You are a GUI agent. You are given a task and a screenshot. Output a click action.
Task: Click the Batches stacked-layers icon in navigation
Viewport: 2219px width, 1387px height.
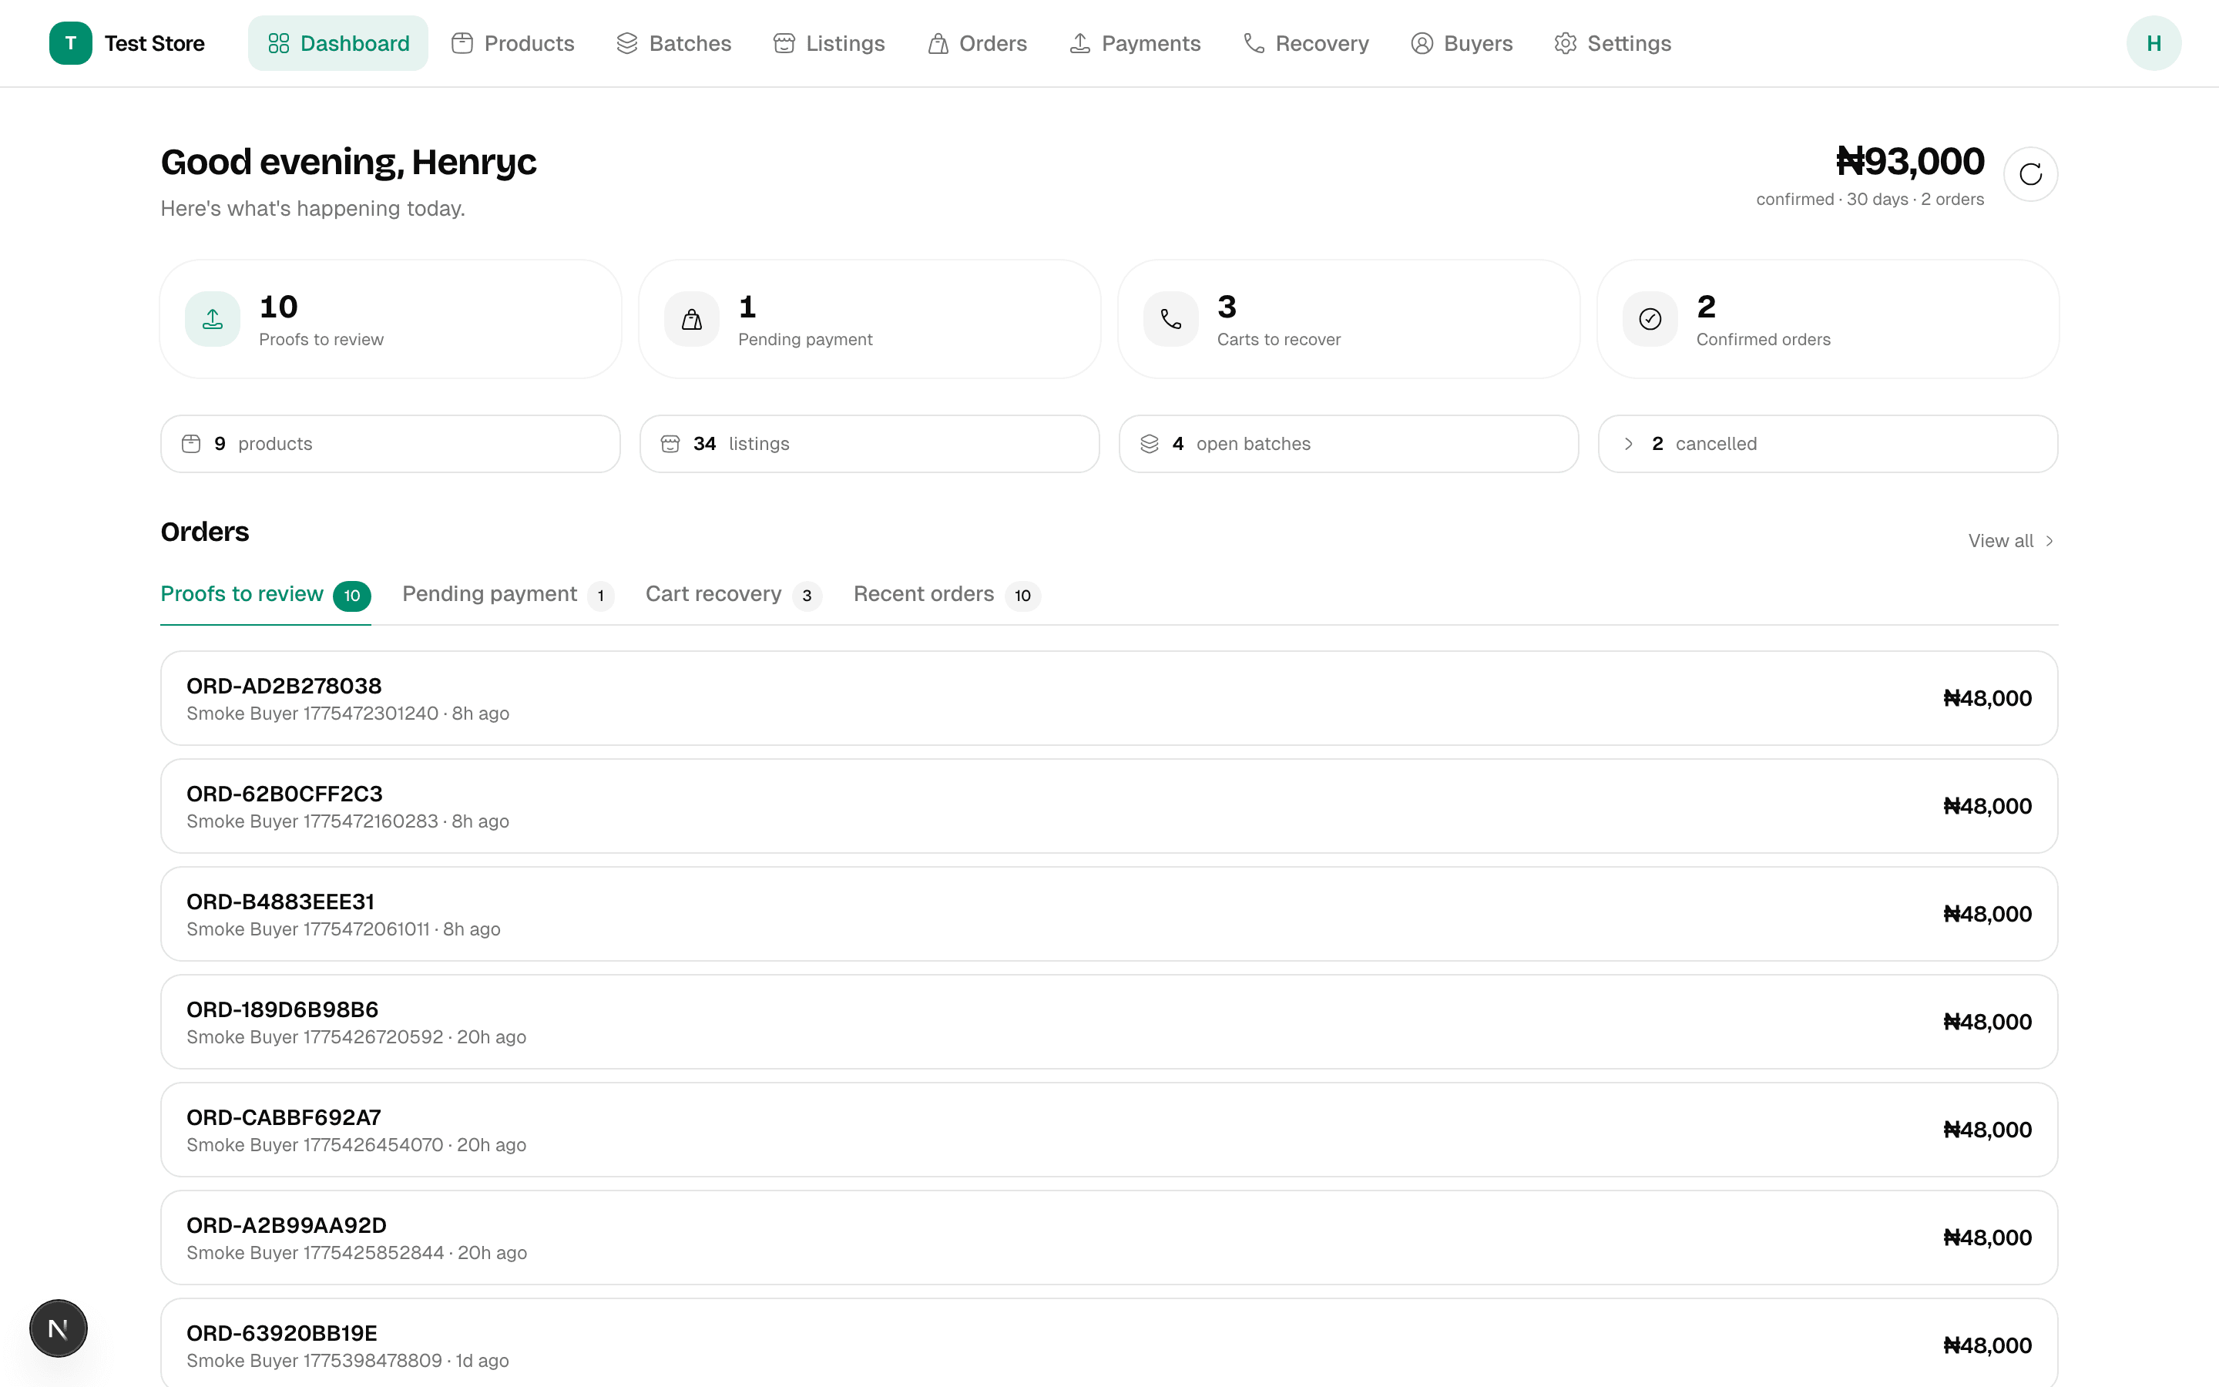pos(626,42)
